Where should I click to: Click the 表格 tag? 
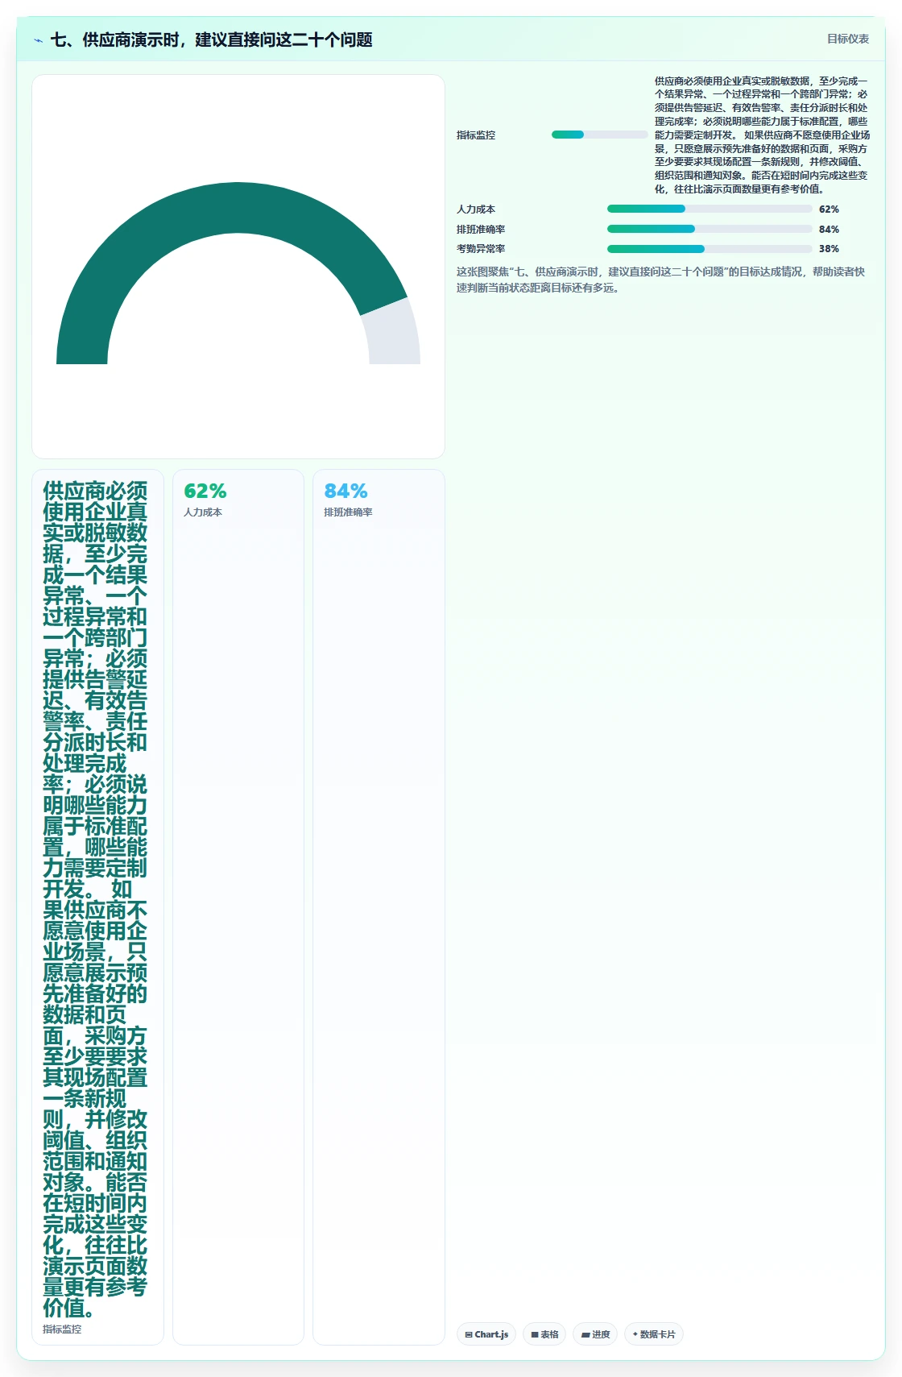click(x=544, y=1334)
